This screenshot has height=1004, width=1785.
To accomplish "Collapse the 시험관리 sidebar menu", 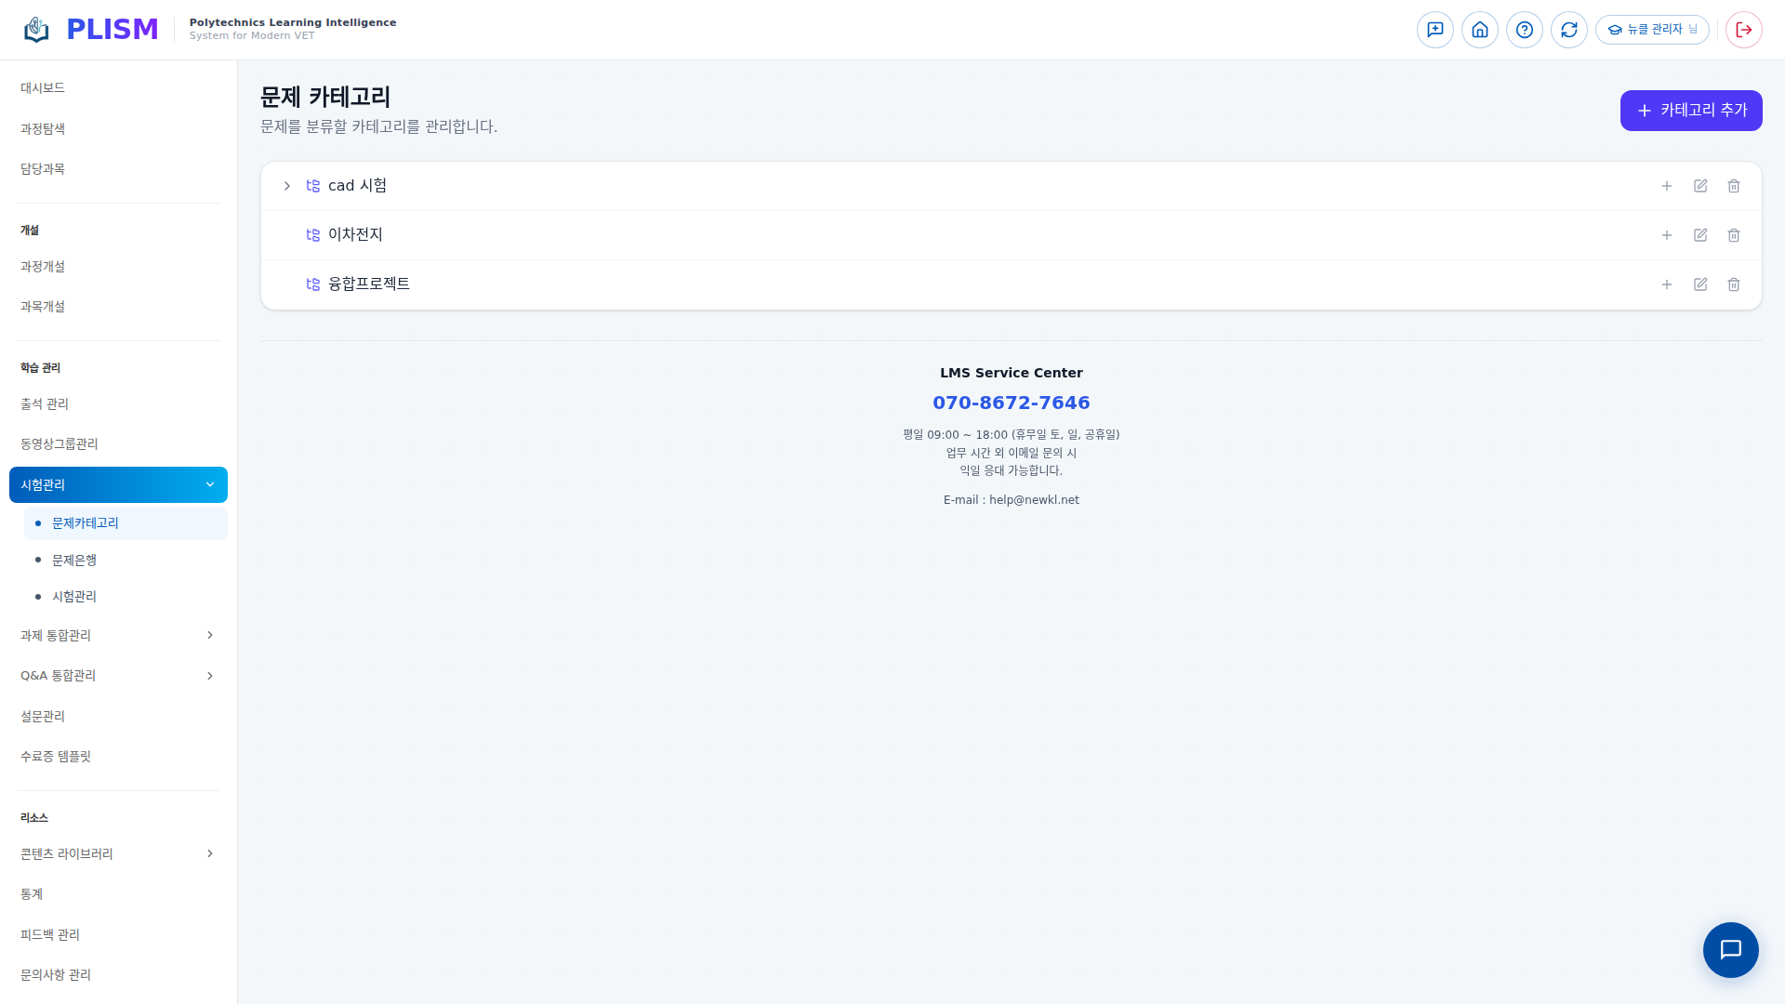I will [118, 484].
